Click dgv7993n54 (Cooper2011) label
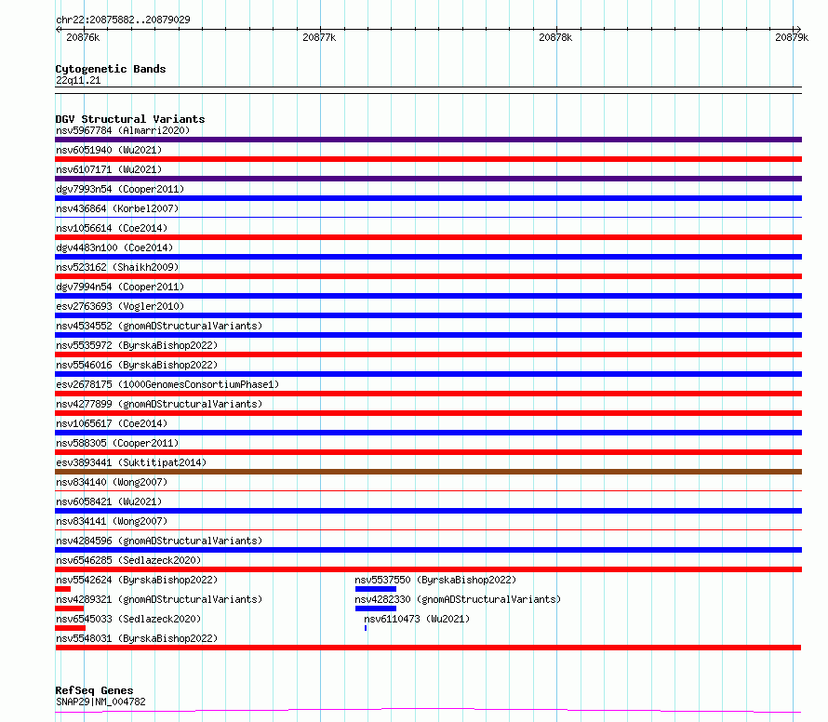Image resolution: width=828 pixels, height=722 pixels. click(x=120, y=189)
